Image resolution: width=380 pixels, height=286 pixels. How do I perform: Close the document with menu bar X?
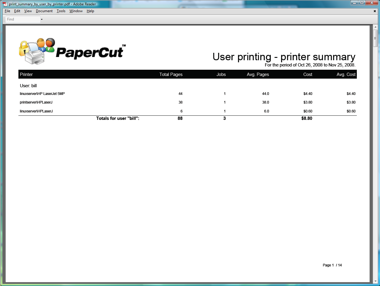[375, 11]
